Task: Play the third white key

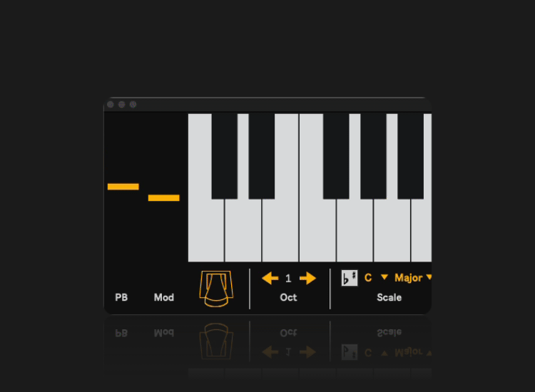Action: click(x=280, y=232)
